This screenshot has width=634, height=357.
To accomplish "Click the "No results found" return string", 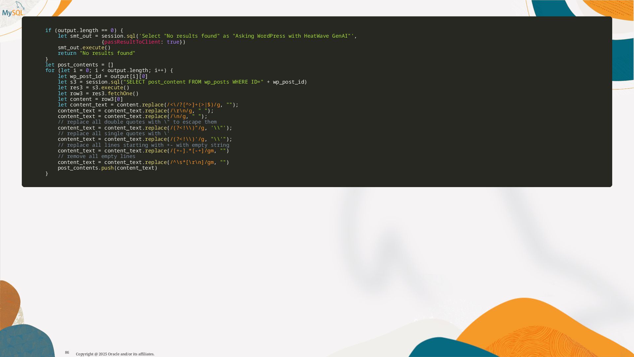I will pyautogui.click(x=107, y=53).
